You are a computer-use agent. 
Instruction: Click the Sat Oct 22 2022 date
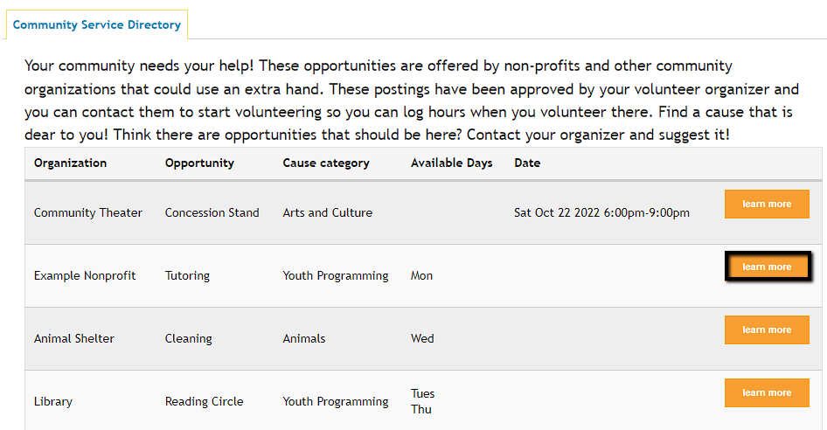pyautogui.click(x=601, y=213)
